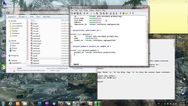Click the mysql console window's prompt line
The width and height of the screenshot is (188, 106).
pos(100,82)
